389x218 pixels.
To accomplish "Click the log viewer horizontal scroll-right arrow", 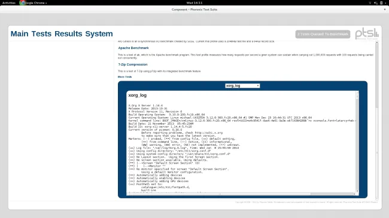I will 354,194.
